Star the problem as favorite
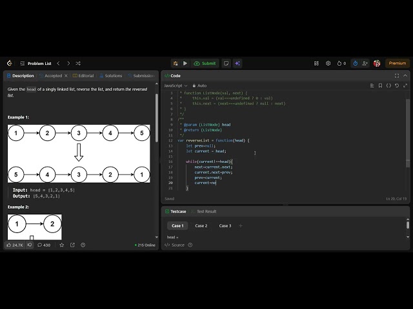 [x=62, y=245]
